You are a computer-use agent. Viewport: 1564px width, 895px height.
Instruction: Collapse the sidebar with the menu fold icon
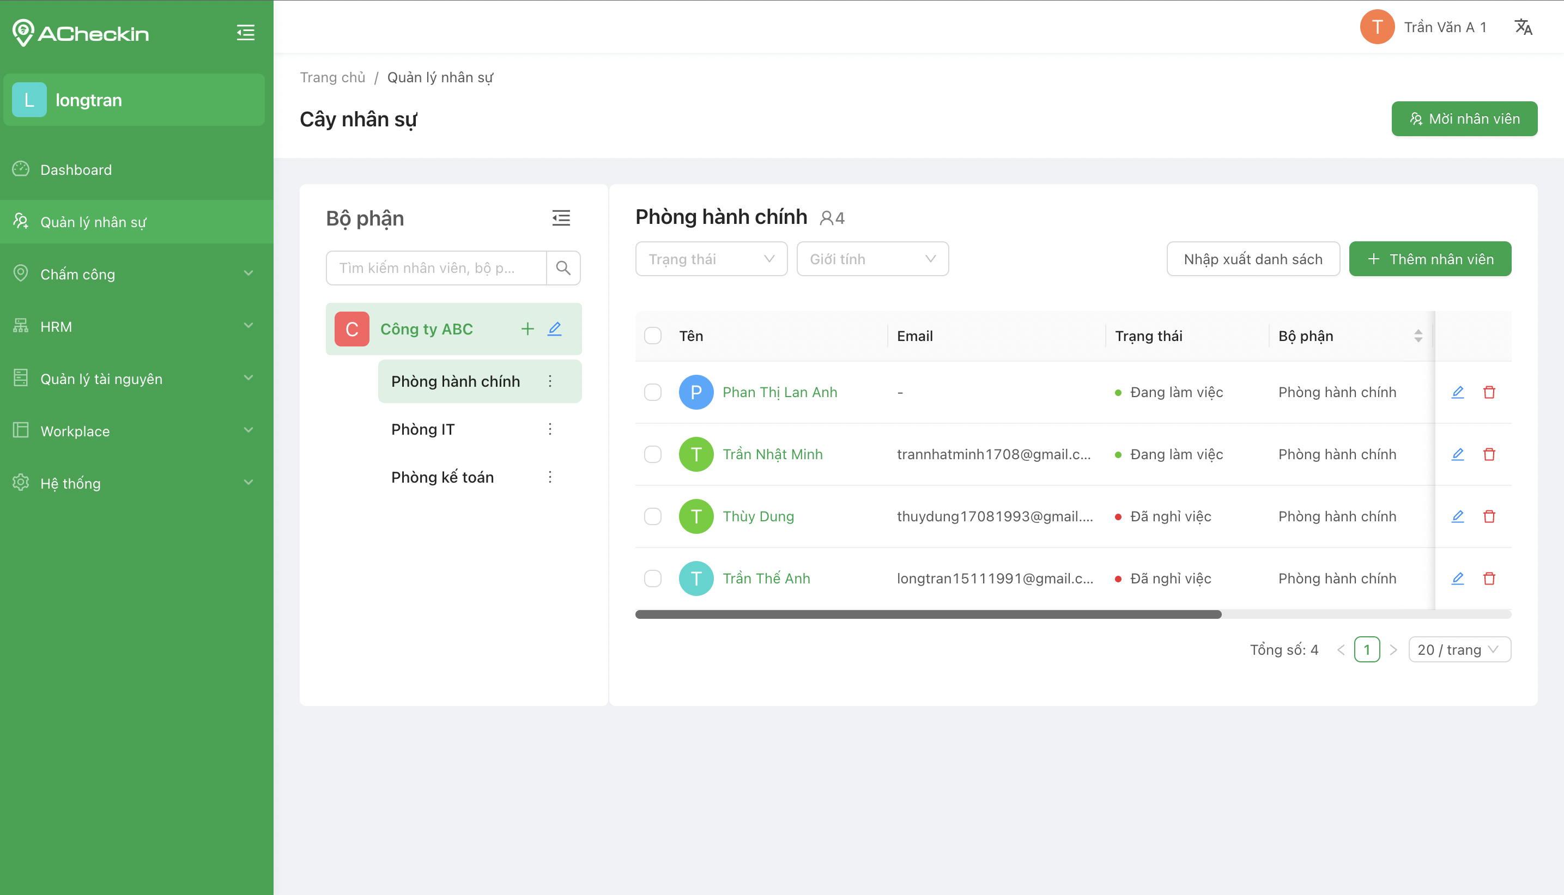(245, 33)
